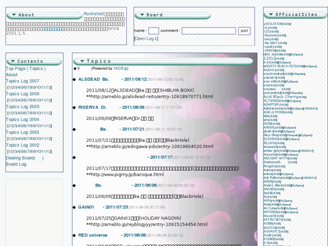Open VISUNAVI link for Administrator
The image size is (328, 246).
coord(310,109)
